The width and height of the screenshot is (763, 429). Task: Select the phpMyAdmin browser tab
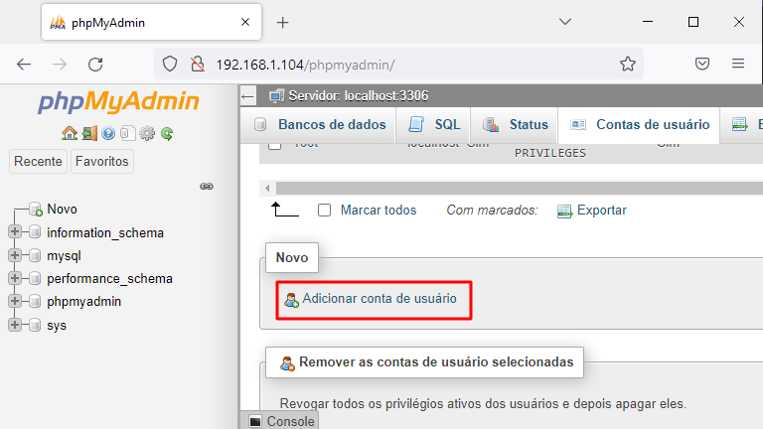(x=151, y=23)
